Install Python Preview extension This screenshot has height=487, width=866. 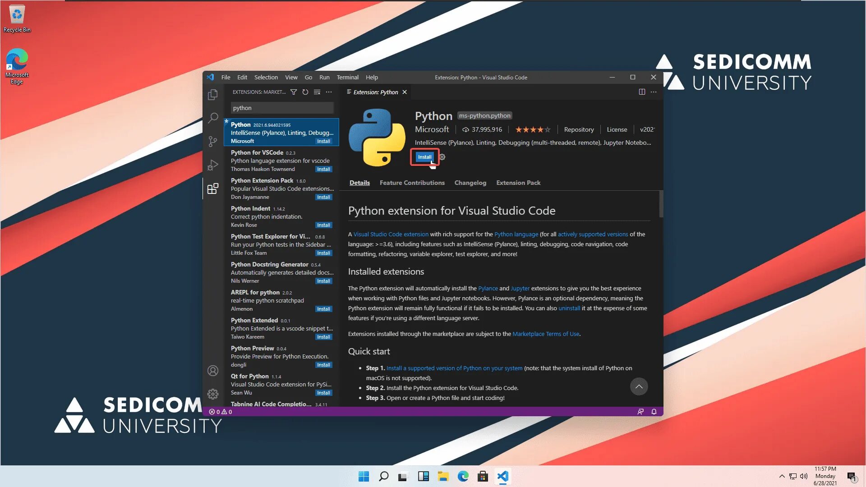(324, 365)
